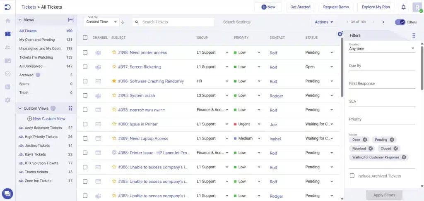Screen dimensions: 424x201
Task: Click the app logo in top-left corner
Action: pos(7,7)
